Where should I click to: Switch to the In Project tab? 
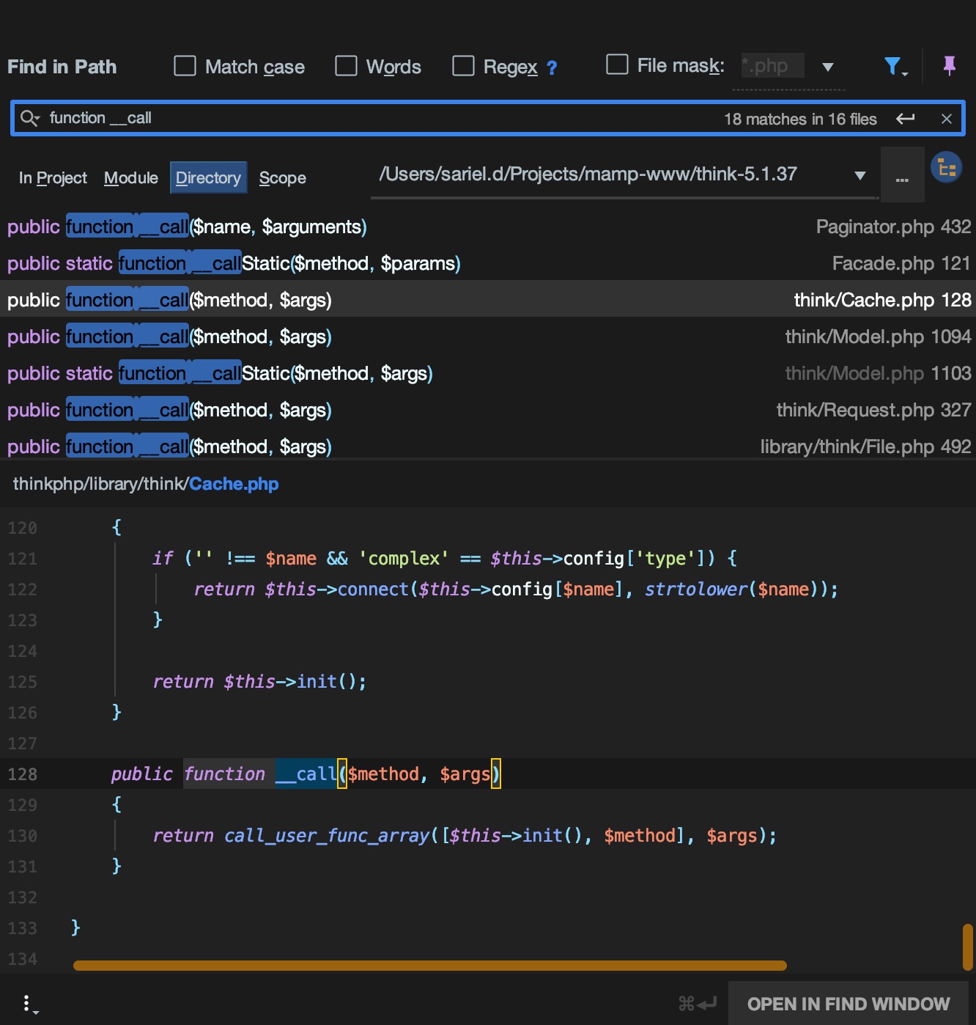(53, 178)
